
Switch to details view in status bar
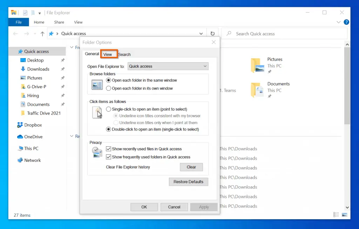(x=336, y=214)
